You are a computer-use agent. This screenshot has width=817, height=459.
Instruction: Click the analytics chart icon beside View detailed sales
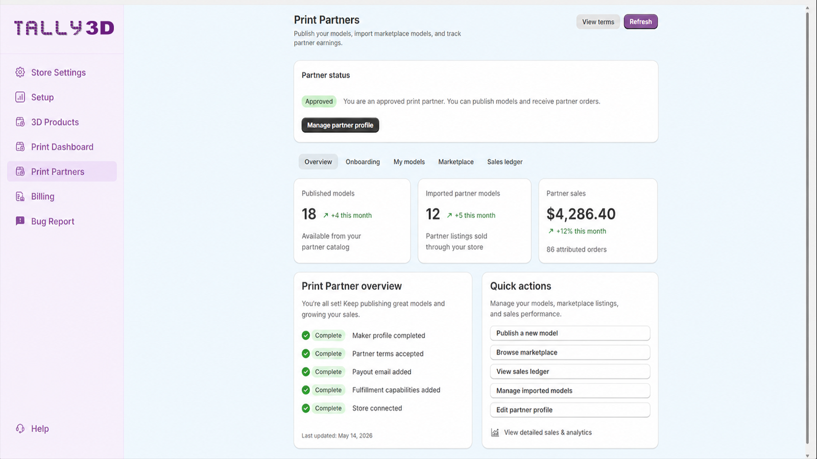495,432
